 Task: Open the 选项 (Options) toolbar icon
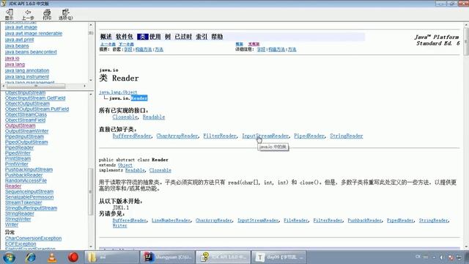(x=65, y=15)
